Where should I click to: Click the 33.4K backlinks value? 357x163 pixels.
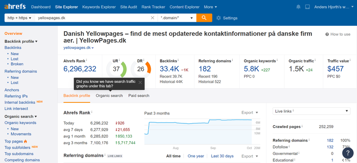point(169,69)
